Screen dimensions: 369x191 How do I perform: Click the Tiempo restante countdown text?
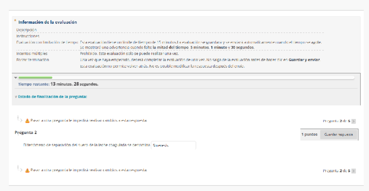[x=58, y=84]
